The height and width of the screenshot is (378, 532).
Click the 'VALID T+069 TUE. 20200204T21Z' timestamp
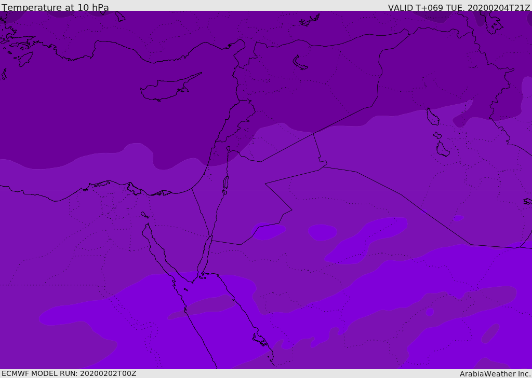[x=459, y=8]
